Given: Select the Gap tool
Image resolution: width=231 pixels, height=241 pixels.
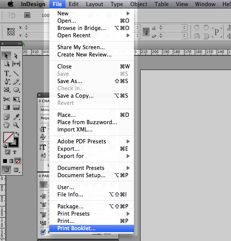Looking at the screenshot, I should pyautogui.click(x=16, y=64).
